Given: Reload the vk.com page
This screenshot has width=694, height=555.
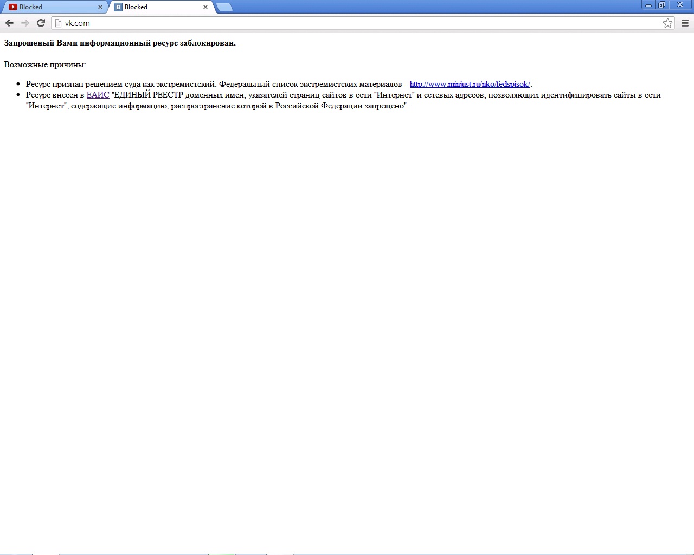Looking at the screenshot, I should tap(41, 23).
